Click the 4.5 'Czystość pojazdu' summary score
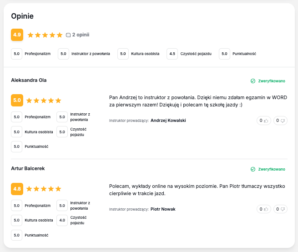 click(172, 54)
